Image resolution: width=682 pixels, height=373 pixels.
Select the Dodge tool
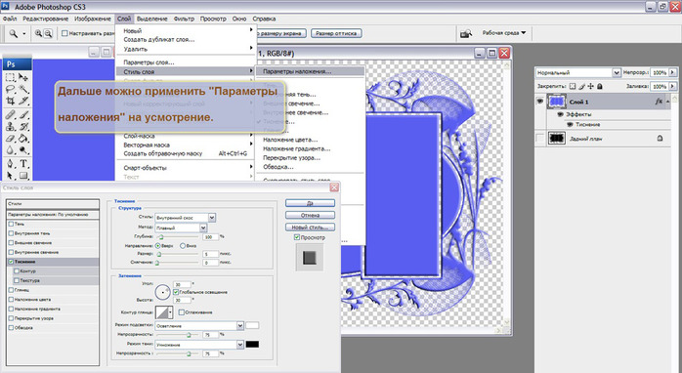pyautogui.click(x=23, y=150)
